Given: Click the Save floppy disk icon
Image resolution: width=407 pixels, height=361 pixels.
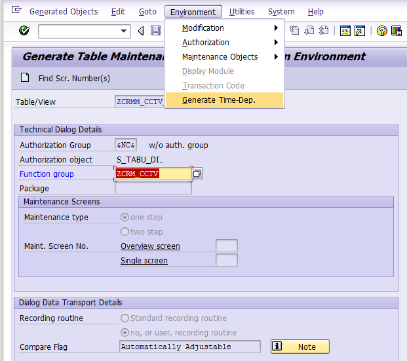Looking at the screenshot, I should click(155, 31).
